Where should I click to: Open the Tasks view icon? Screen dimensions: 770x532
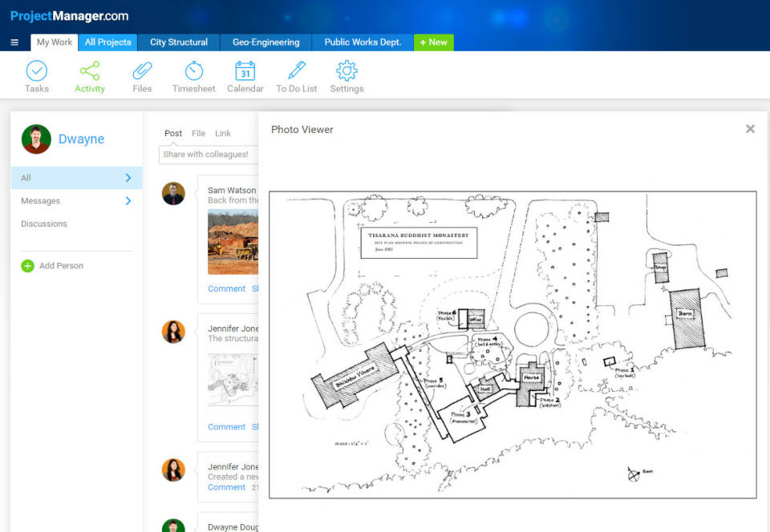click(37, 71)
